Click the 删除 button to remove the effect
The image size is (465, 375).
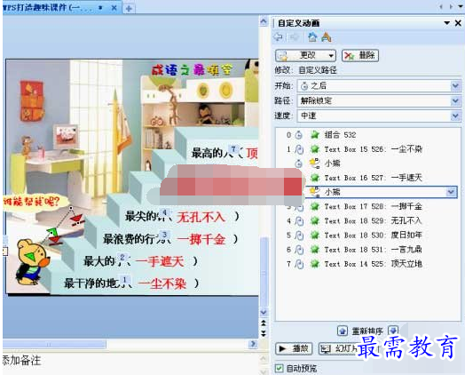(360, 55)
